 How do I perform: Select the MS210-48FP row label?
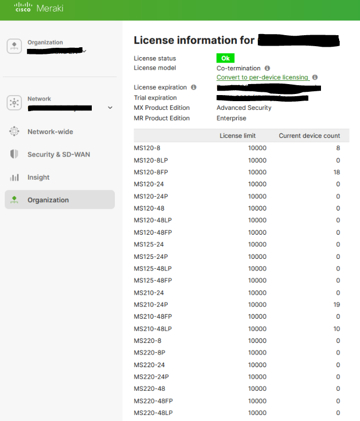point(153,316)
